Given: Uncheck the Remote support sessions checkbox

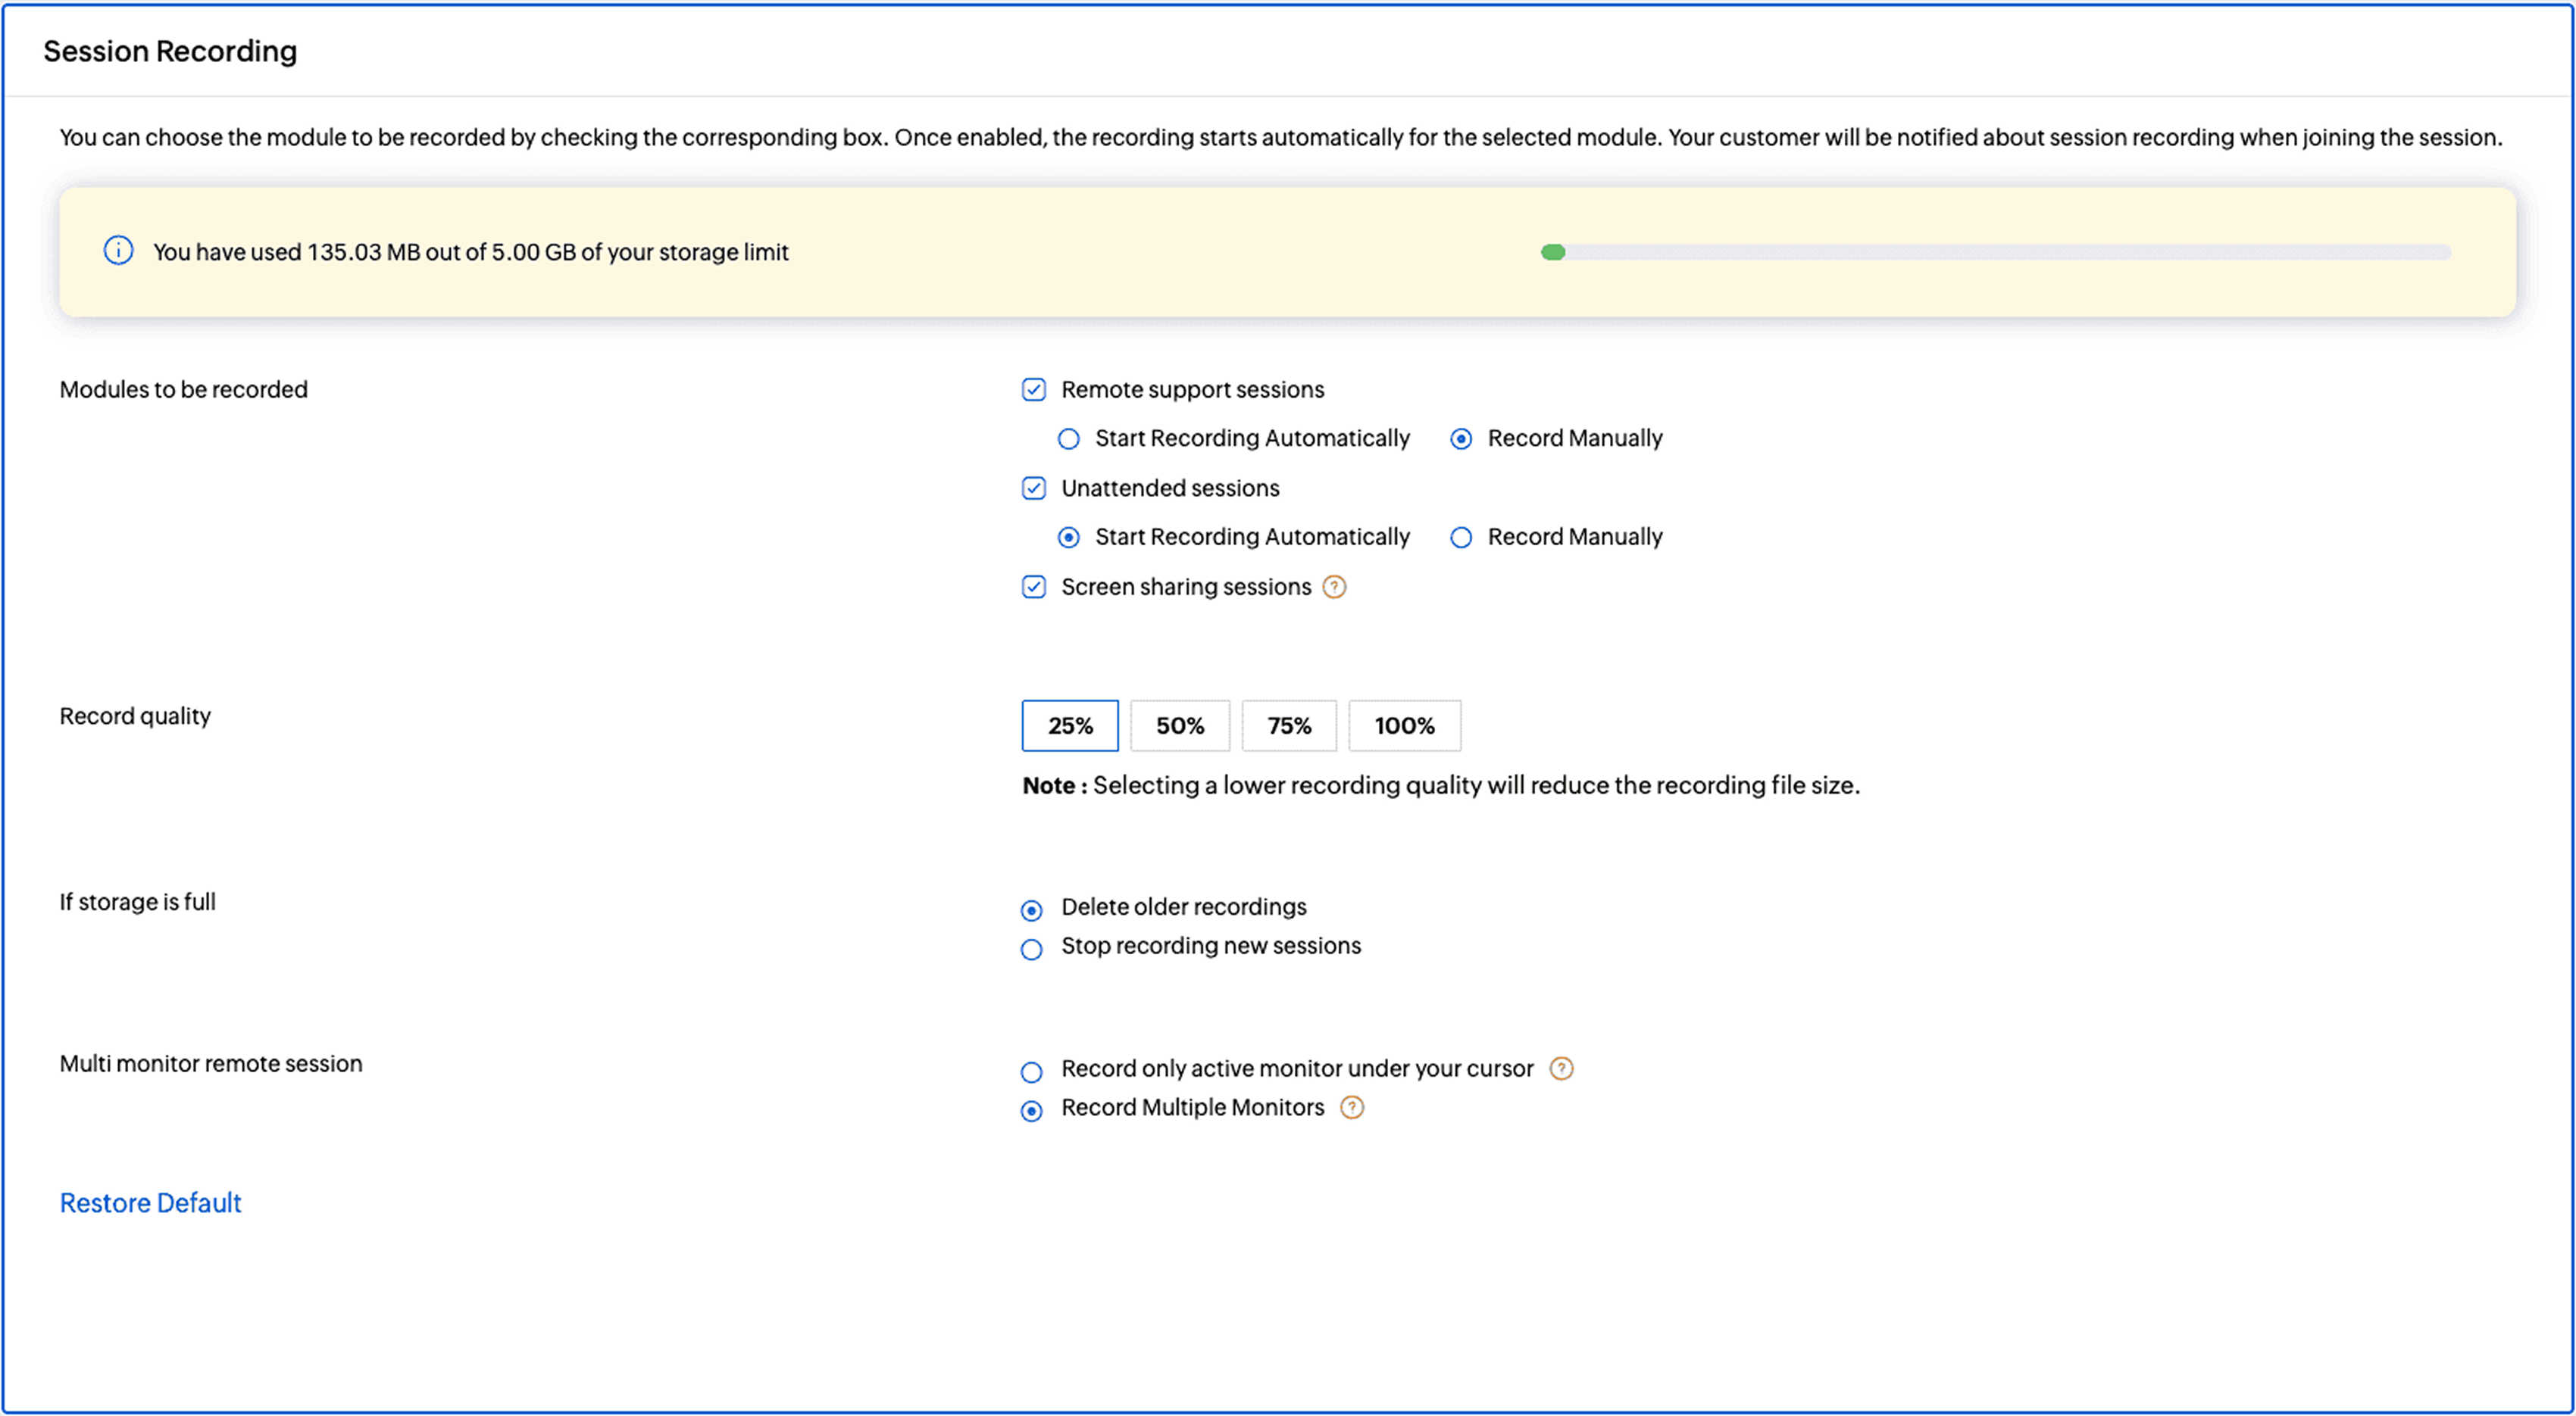Looking at the screenshot, I should 1033,390.
